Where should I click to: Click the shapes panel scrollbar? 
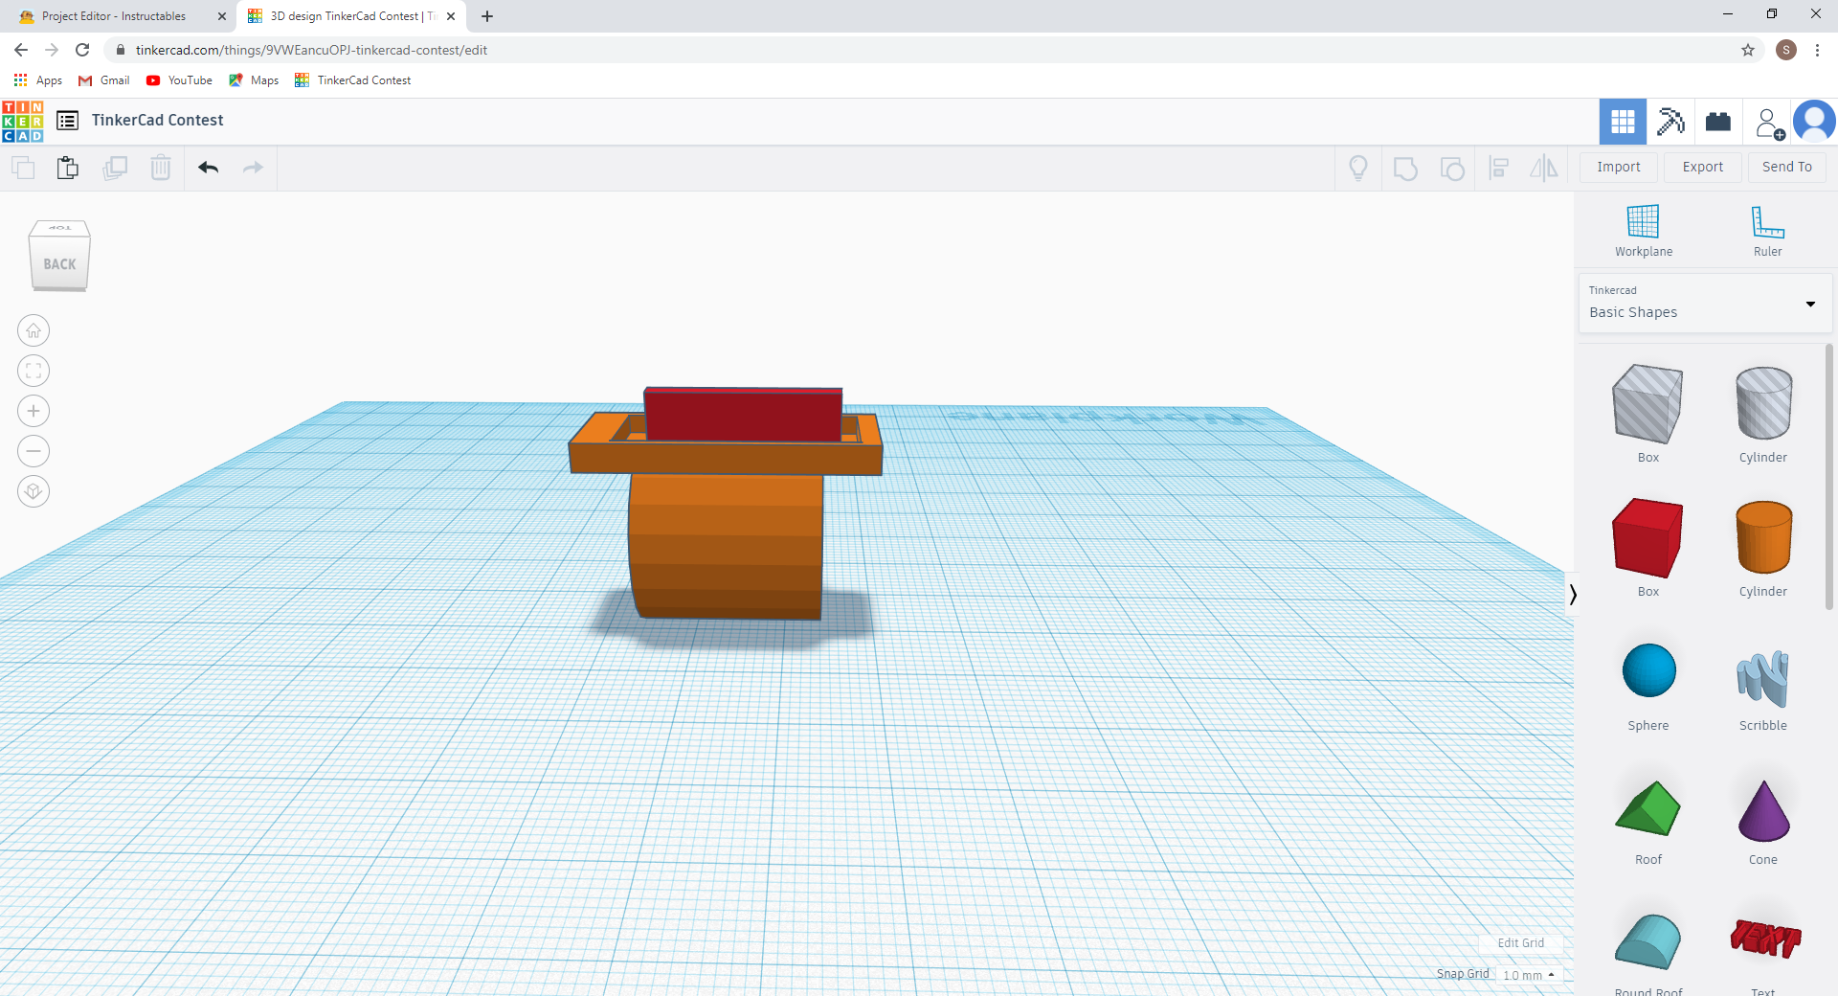click(1828, 476)
